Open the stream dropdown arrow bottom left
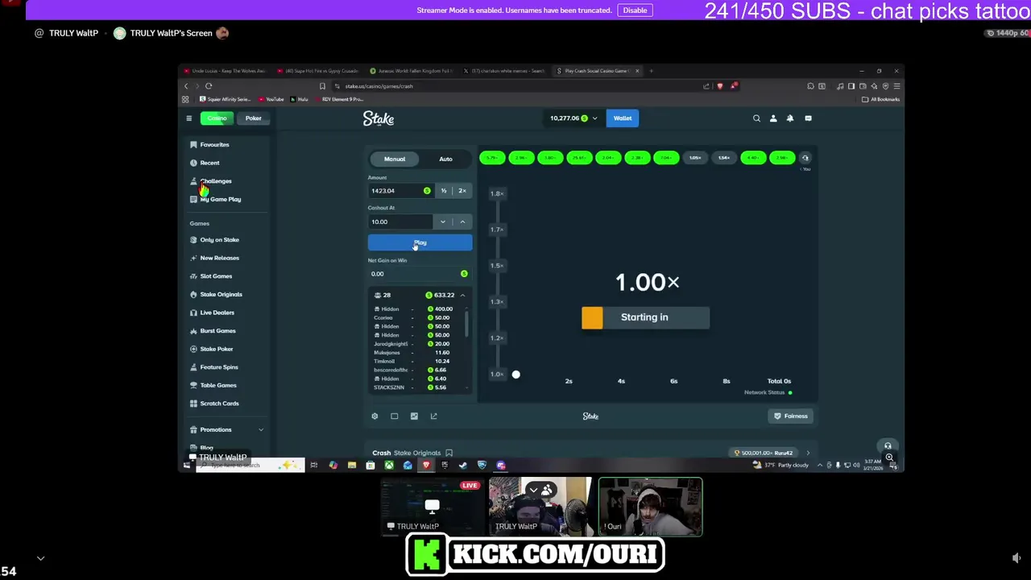 [x=40, y=557]
